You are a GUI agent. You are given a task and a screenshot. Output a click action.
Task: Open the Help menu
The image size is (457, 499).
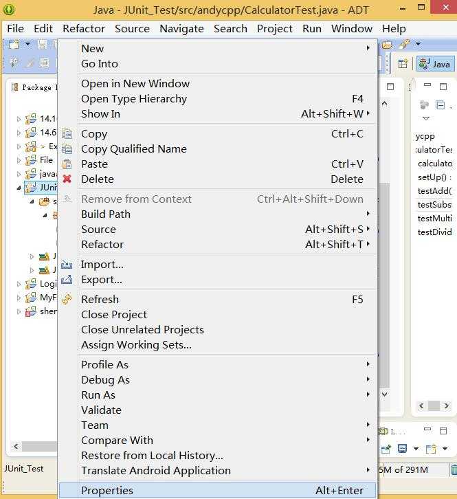click(x=394, y=29)
